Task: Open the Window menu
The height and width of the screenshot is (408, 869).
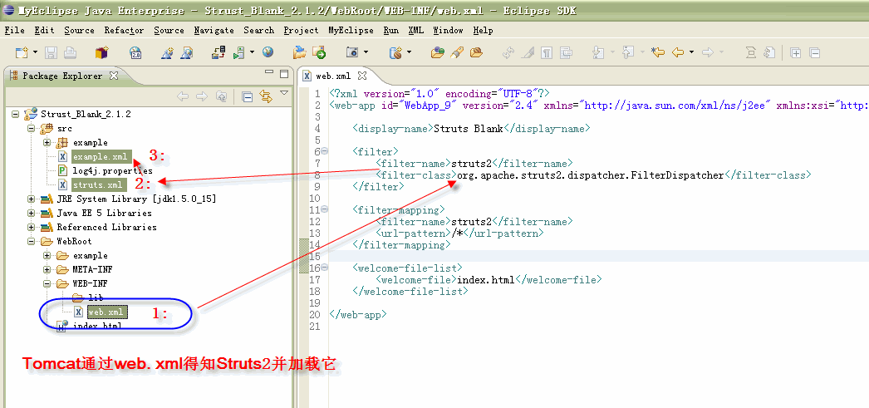Action: point(448,31)
